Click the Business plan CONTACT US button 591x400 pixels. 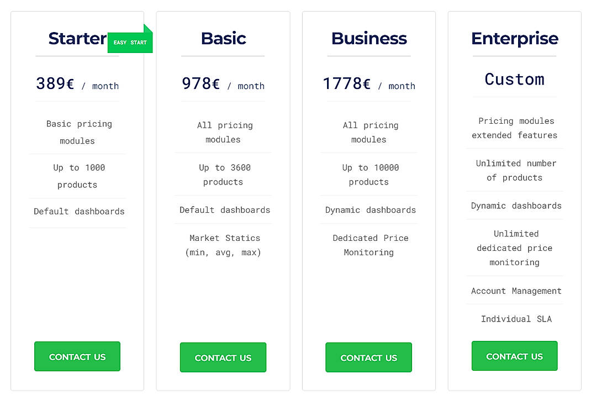click(x=368, y=357)
